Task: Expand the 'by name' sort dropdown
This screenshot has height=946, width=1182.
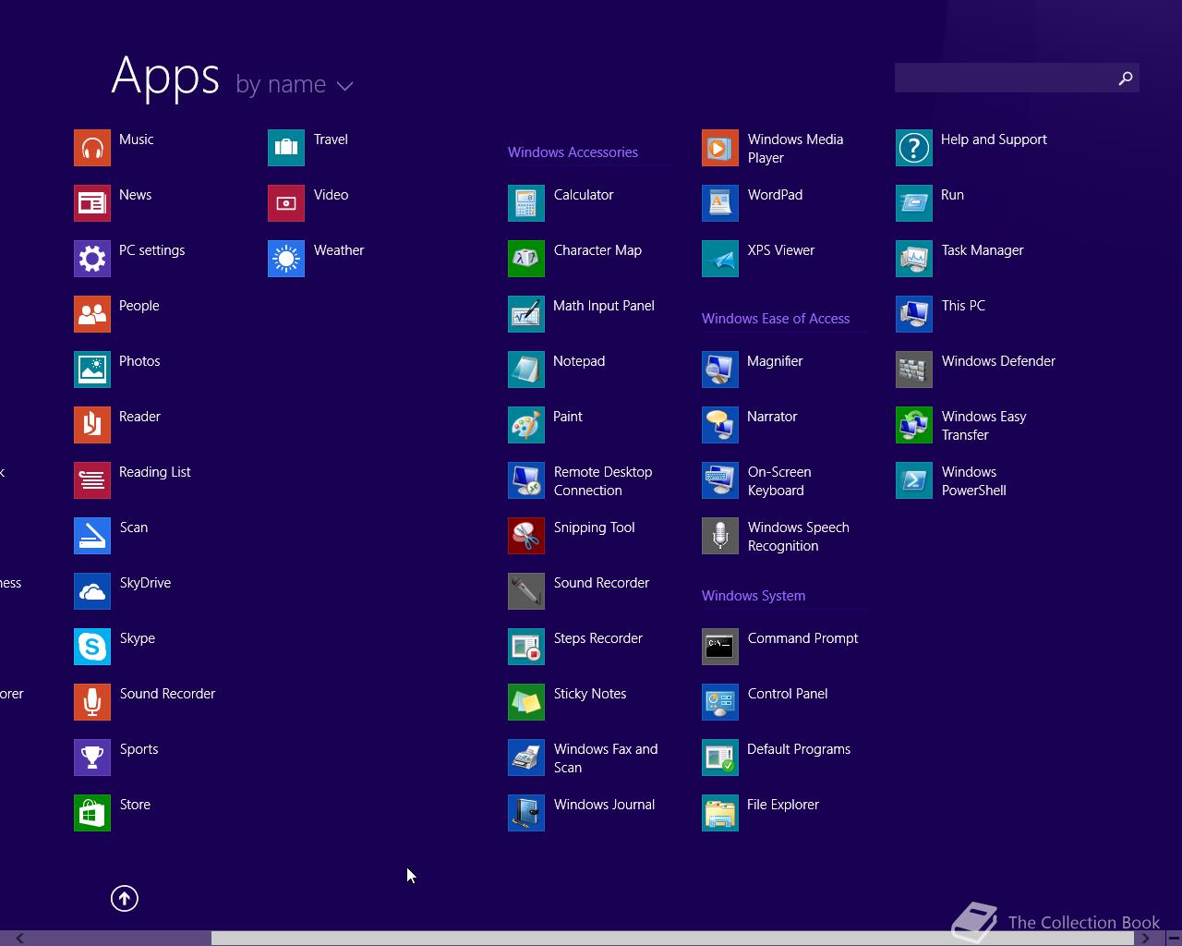Action: coord(295,84)
